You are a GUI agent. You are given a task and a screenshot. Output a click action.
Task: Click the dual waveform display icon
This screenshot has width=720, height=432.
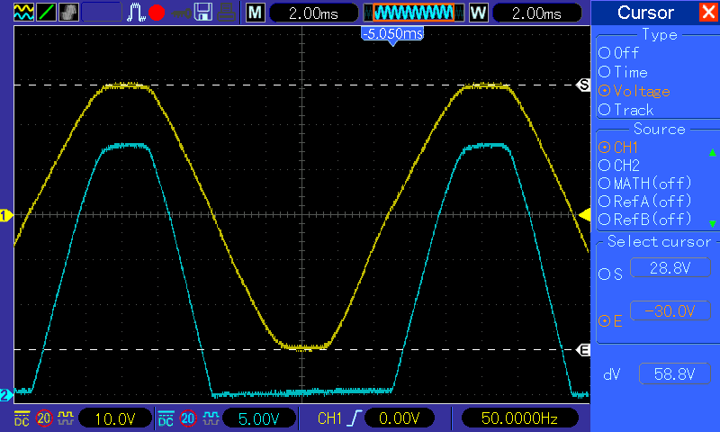(23, 13)
